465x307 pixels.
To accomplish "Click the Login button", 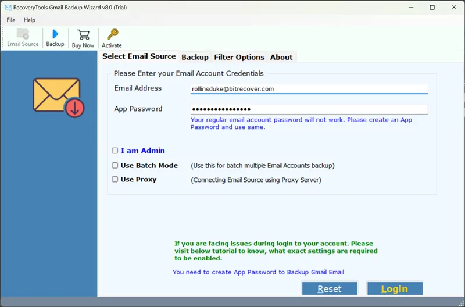I will pos(395,288).
